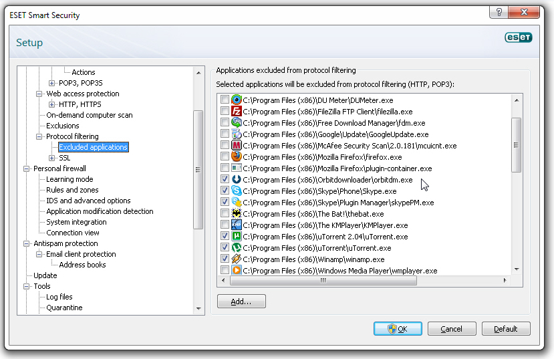
Task: Click the uTorrent\uTorrent.exe icon
Action: (x=237, y=247)
